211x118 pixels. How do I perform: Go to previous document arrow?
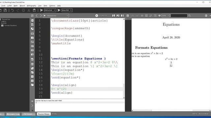(37, 16)
